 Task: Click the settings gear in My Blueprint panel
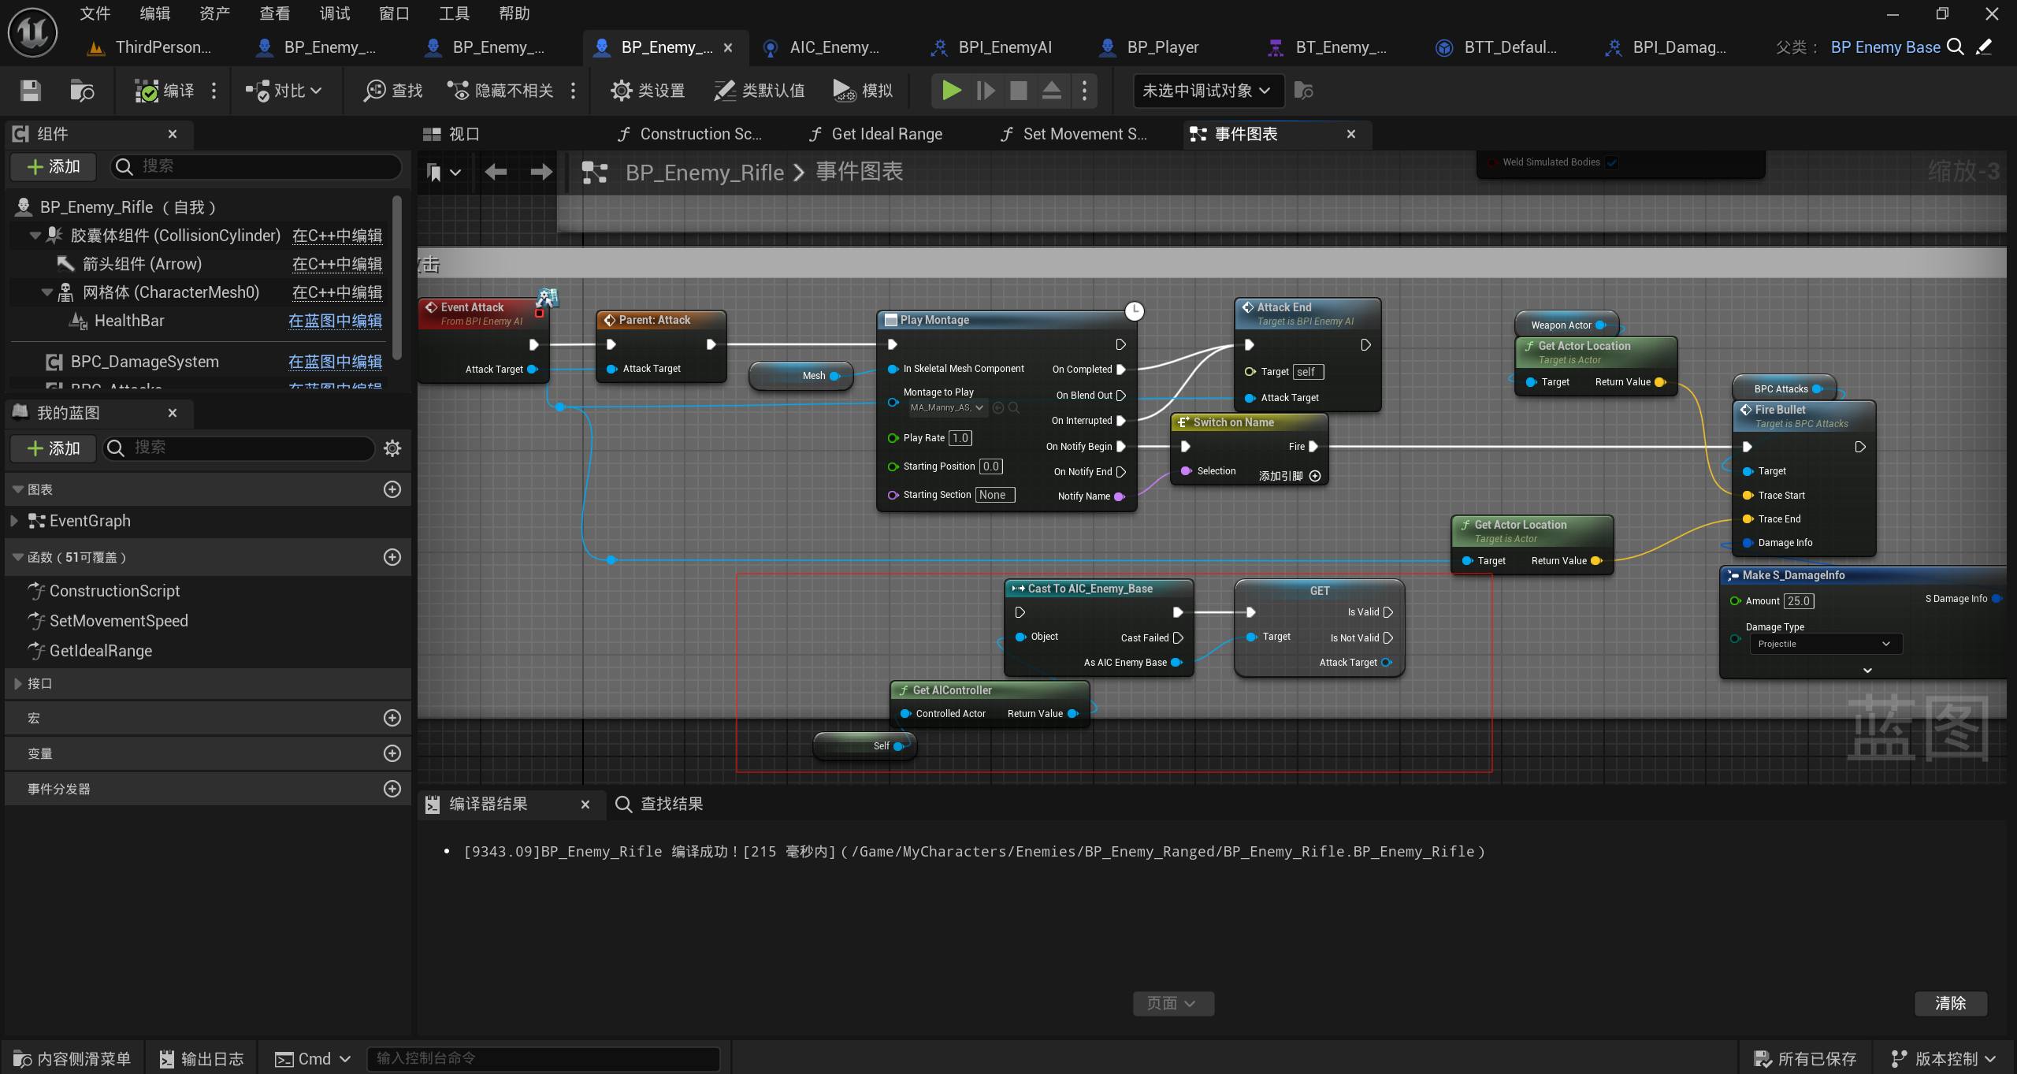coord(392,448)
